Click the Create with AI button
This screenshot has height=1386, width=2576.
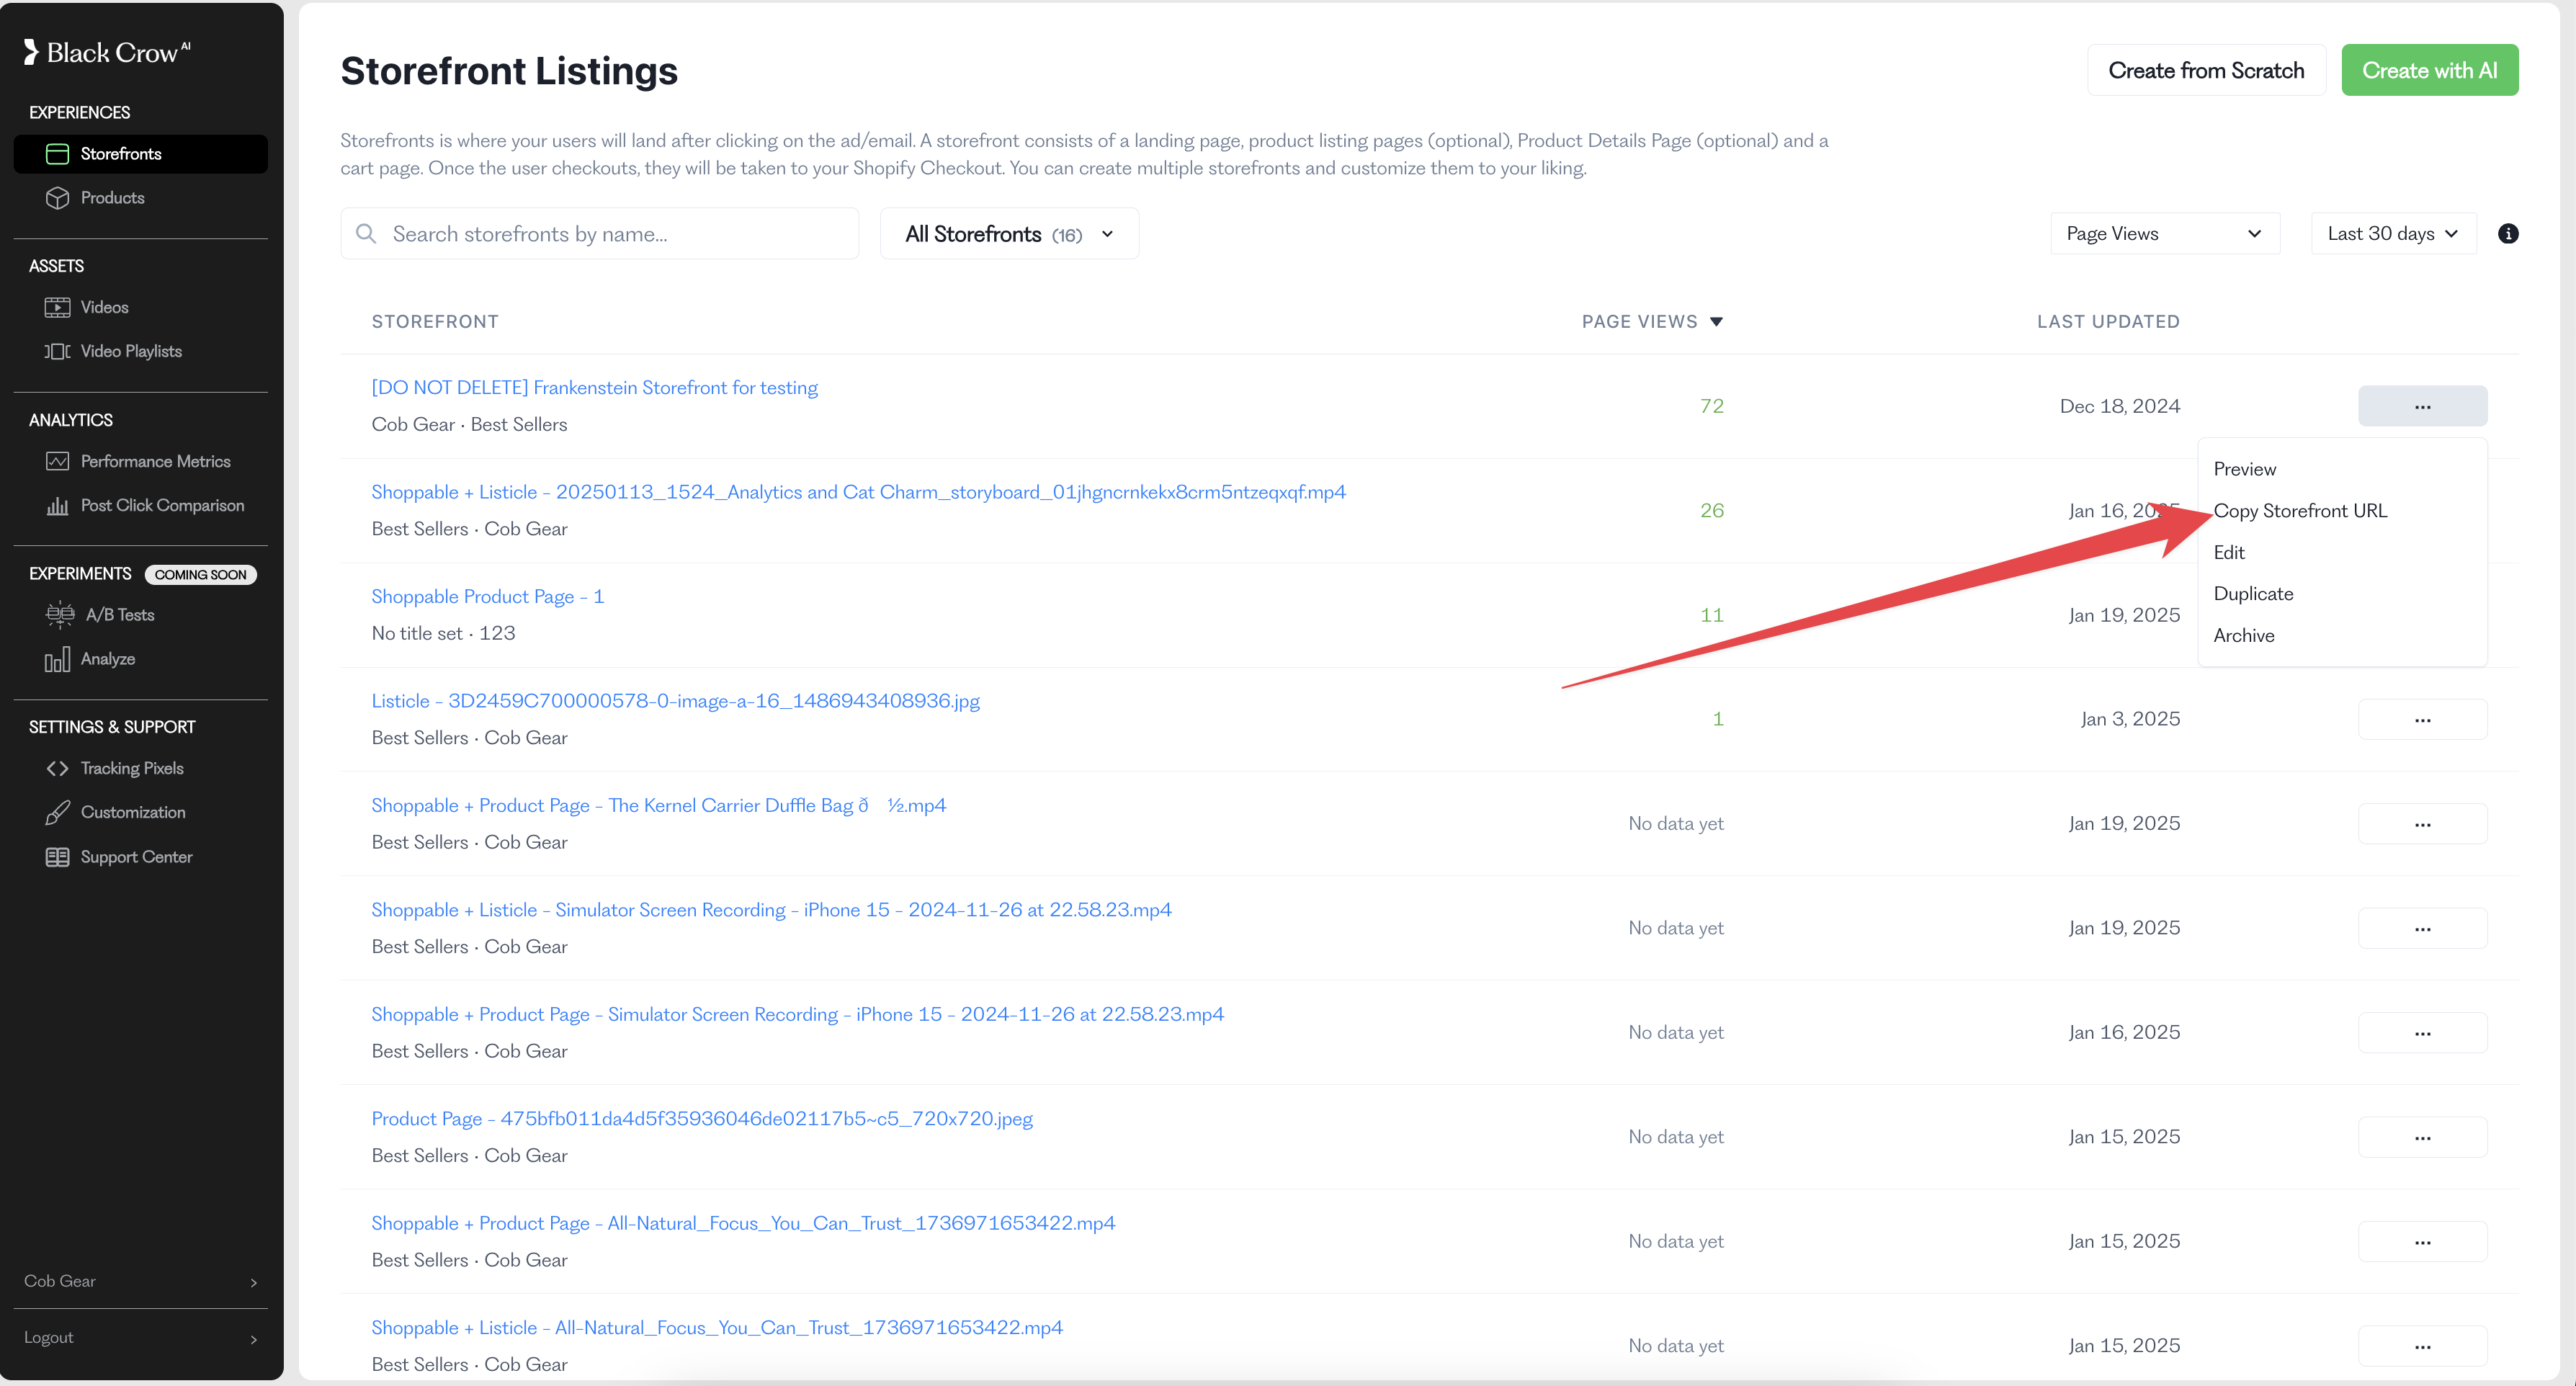(x=2428, y=71)
